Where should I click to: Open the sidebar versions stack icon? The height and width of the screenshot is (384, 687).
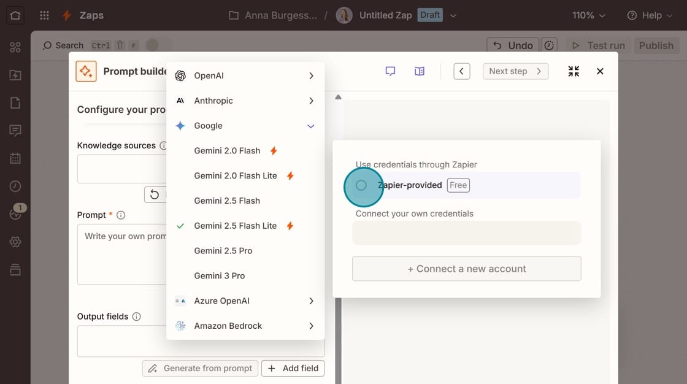click(15, 269)
